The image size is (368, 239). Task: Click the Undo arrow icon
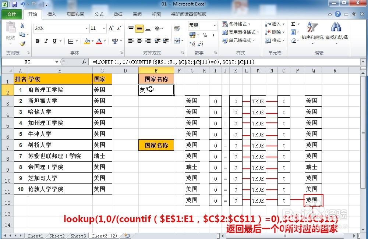[x=23, y=4]
